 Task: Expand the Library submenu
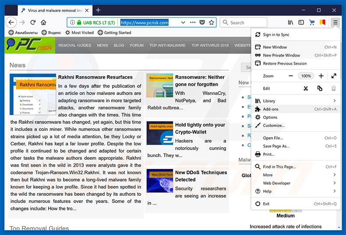[x=296, y=101]
